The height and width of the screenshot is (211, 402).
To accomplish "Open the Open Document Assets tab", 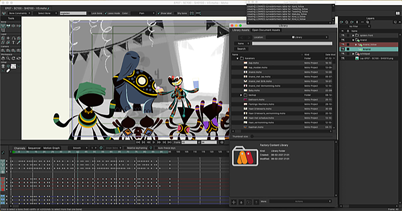I will [266, 30].
